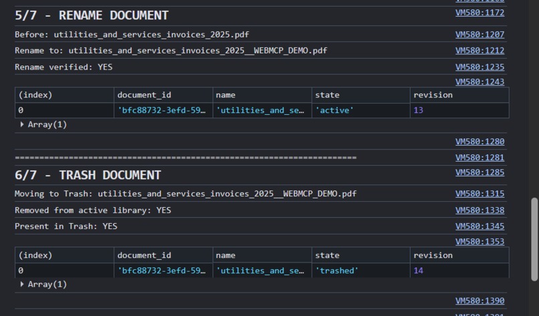
Task: Open source link VM580:1280
Action: (479, 142)
